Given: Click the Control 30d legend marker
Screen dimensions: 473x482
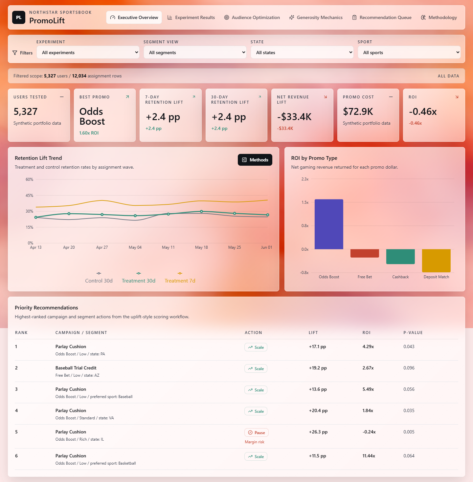Looking at the screenshot, I should tap(99, 273).
